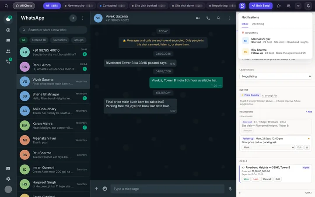Open Ritu Sharma follow-up notification
Viewport: 315px width, 197px height.
coord(275,52)
